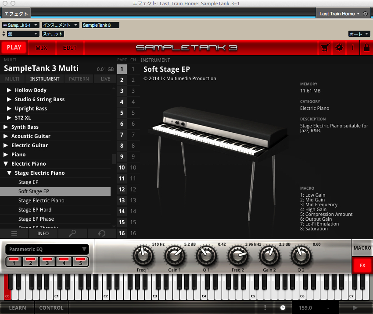Viewport: 373px width, 314px height.
Task: Expand the Upright Bass folder
Action: coord(9,109)
